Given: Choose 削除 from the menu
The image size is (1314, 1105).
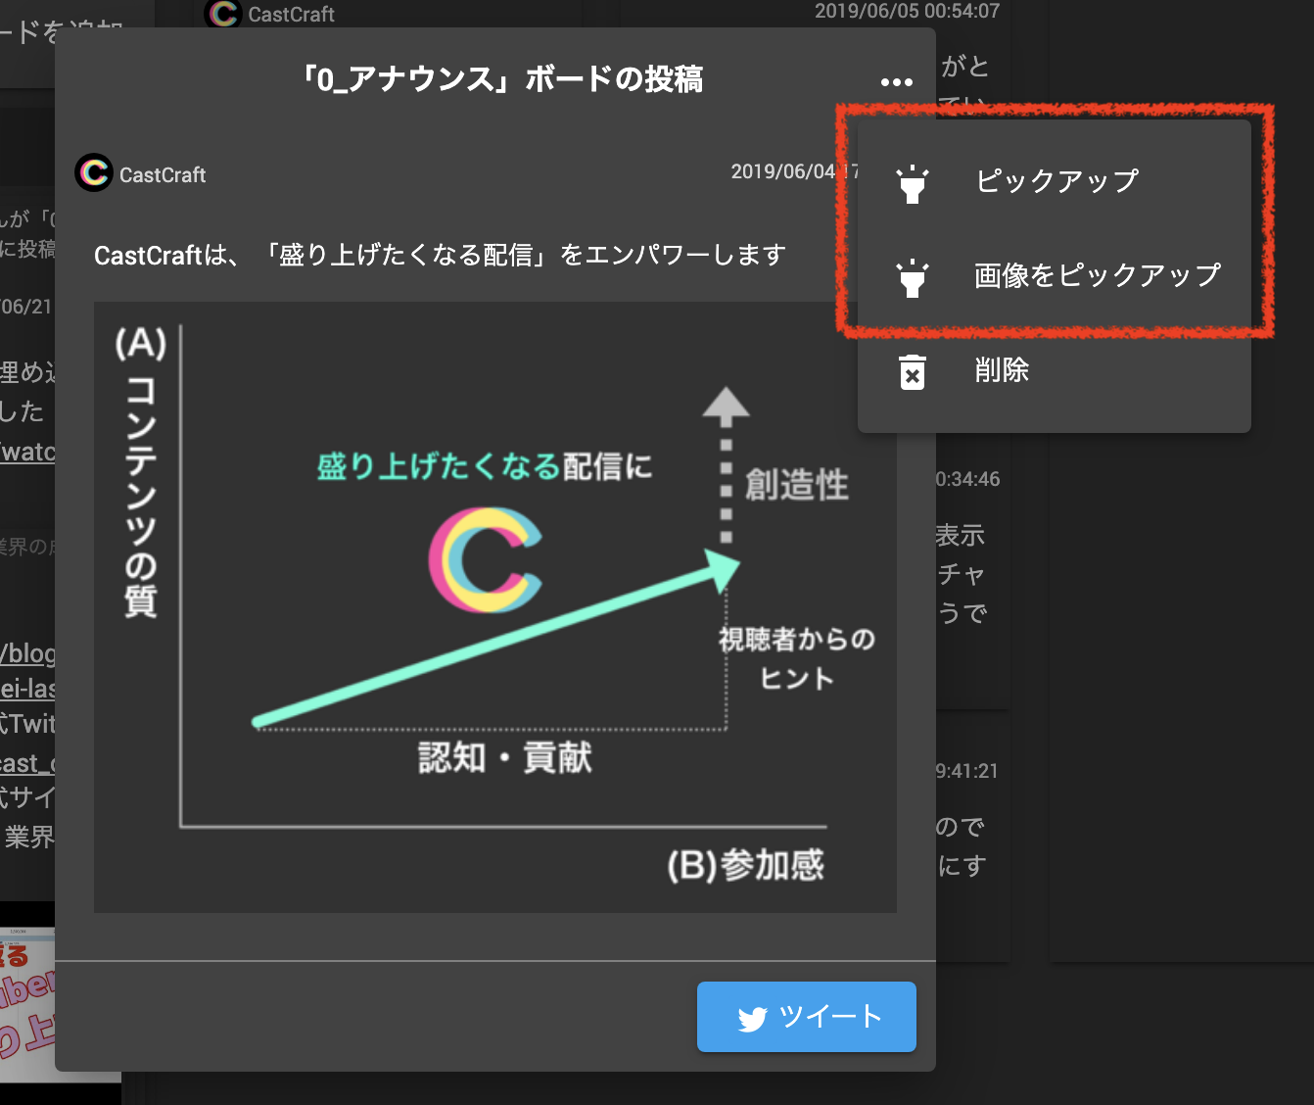Looking at the screenshot, I should coord(1055,370).
